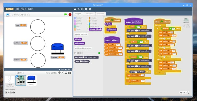This screenshot has height=101, width=197.
Task: Zoom in on the scripts area
Action: (x=188, y=93)
